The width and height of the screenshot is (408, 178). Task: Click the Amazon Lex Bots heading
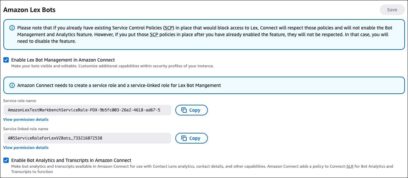coord(29,10)
